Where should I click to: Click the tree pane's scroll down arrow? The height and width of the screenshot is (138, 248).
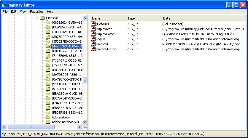point(85,122)
